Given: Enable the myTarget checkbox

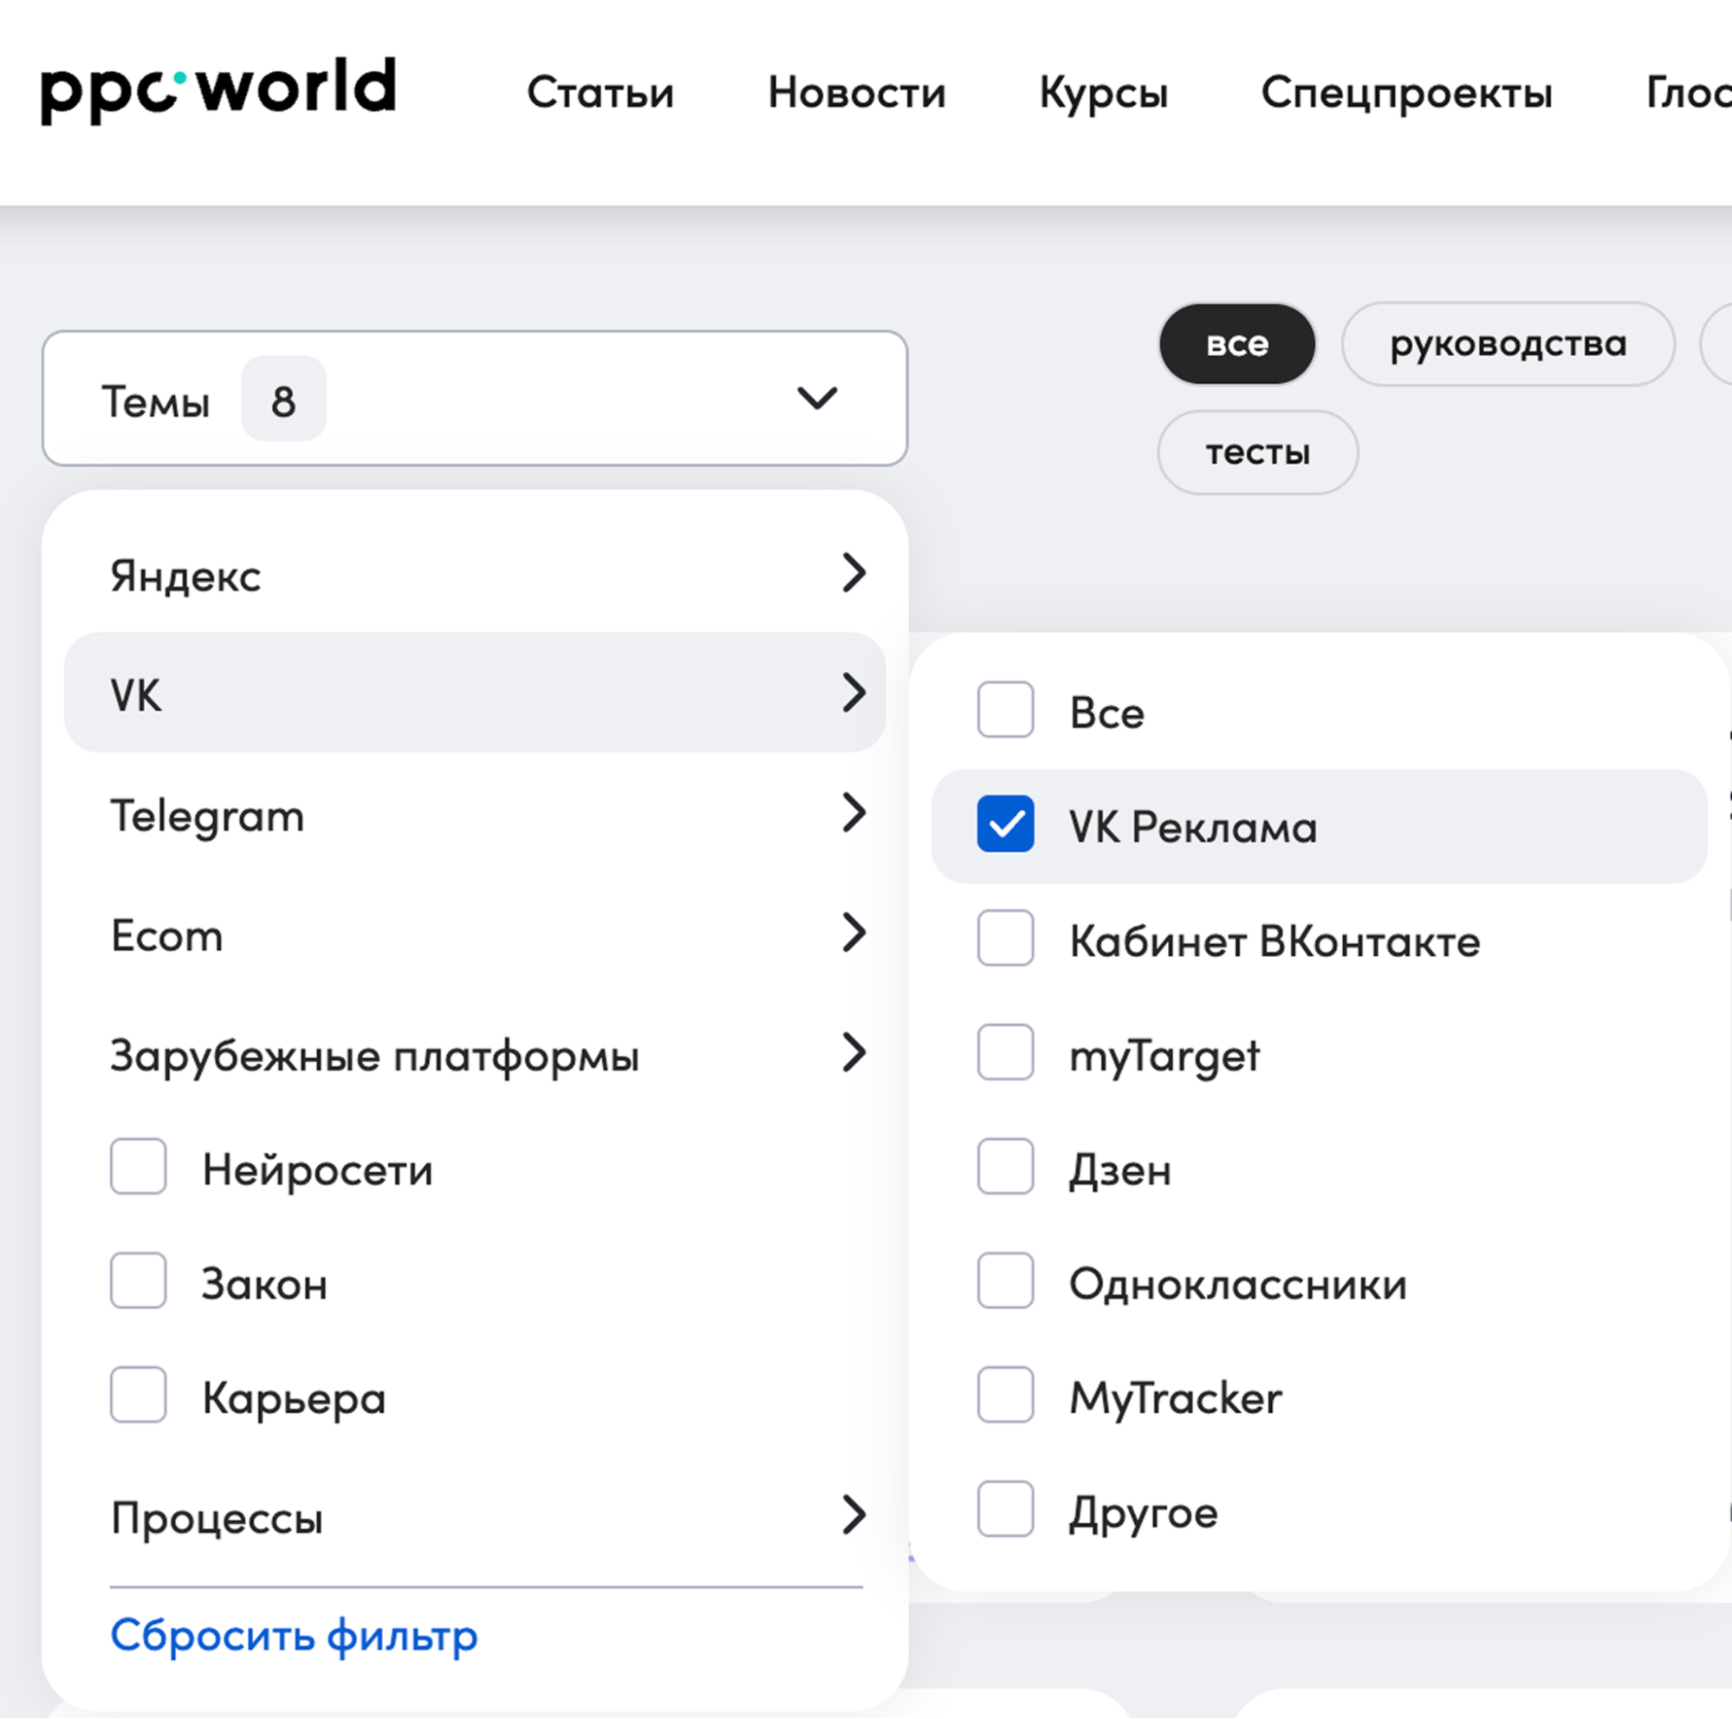Looking at the screenshot, I should coord(1005,1052).
